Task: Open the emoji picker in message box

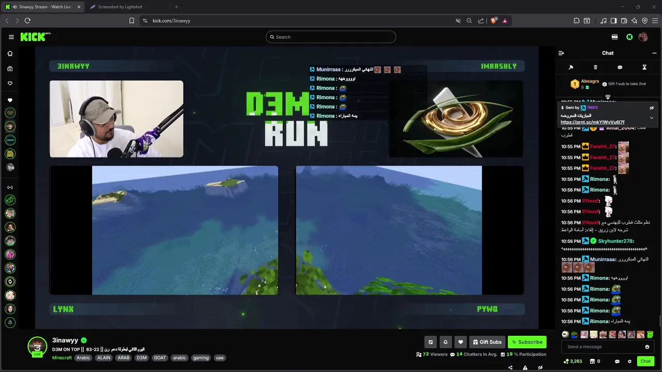Action: coord(647,347)
